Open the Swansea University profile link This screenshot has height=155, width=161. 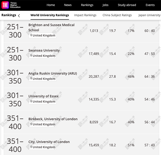tap(44, 50)
